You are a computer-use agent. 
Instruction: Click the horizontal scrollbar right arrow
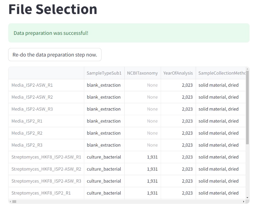point(244,202)
